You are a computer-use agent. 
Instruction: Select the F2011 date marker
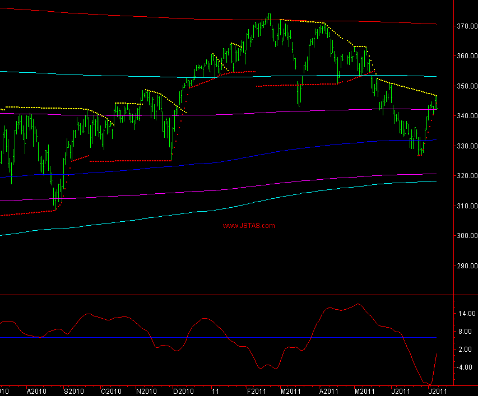pyautogui.click(x=256, y=391)
